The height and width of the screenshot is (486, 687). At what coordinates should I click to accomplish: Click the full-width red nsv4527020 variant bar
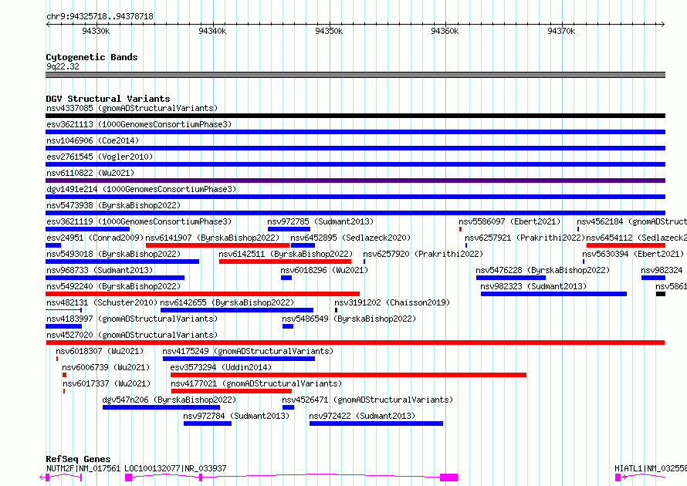click(355, 343)
